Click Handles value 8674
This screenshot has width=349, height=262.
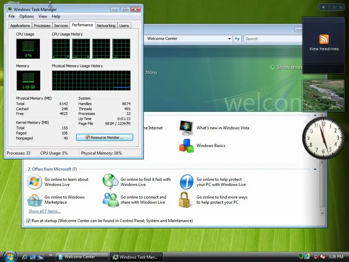point(126,104)
